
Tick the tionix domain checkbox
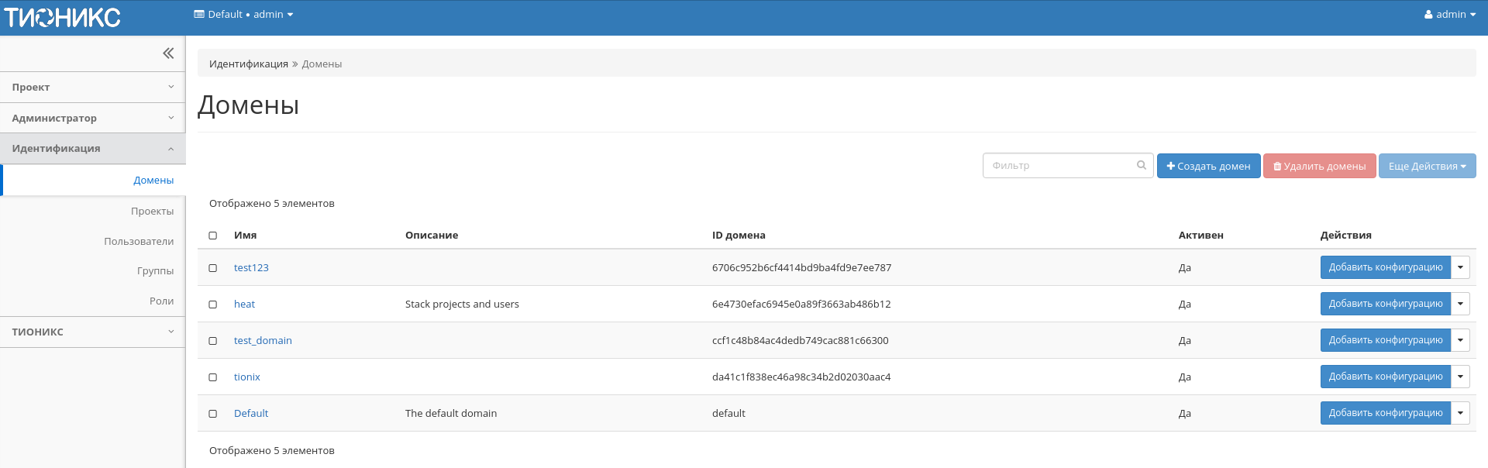(213, 377)
